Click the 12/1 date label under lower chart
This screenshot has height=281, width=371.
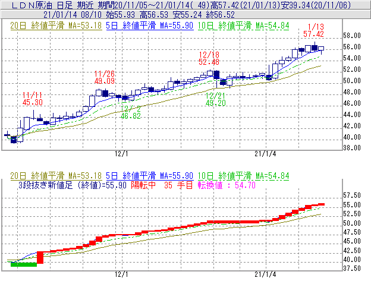point(121,274)
